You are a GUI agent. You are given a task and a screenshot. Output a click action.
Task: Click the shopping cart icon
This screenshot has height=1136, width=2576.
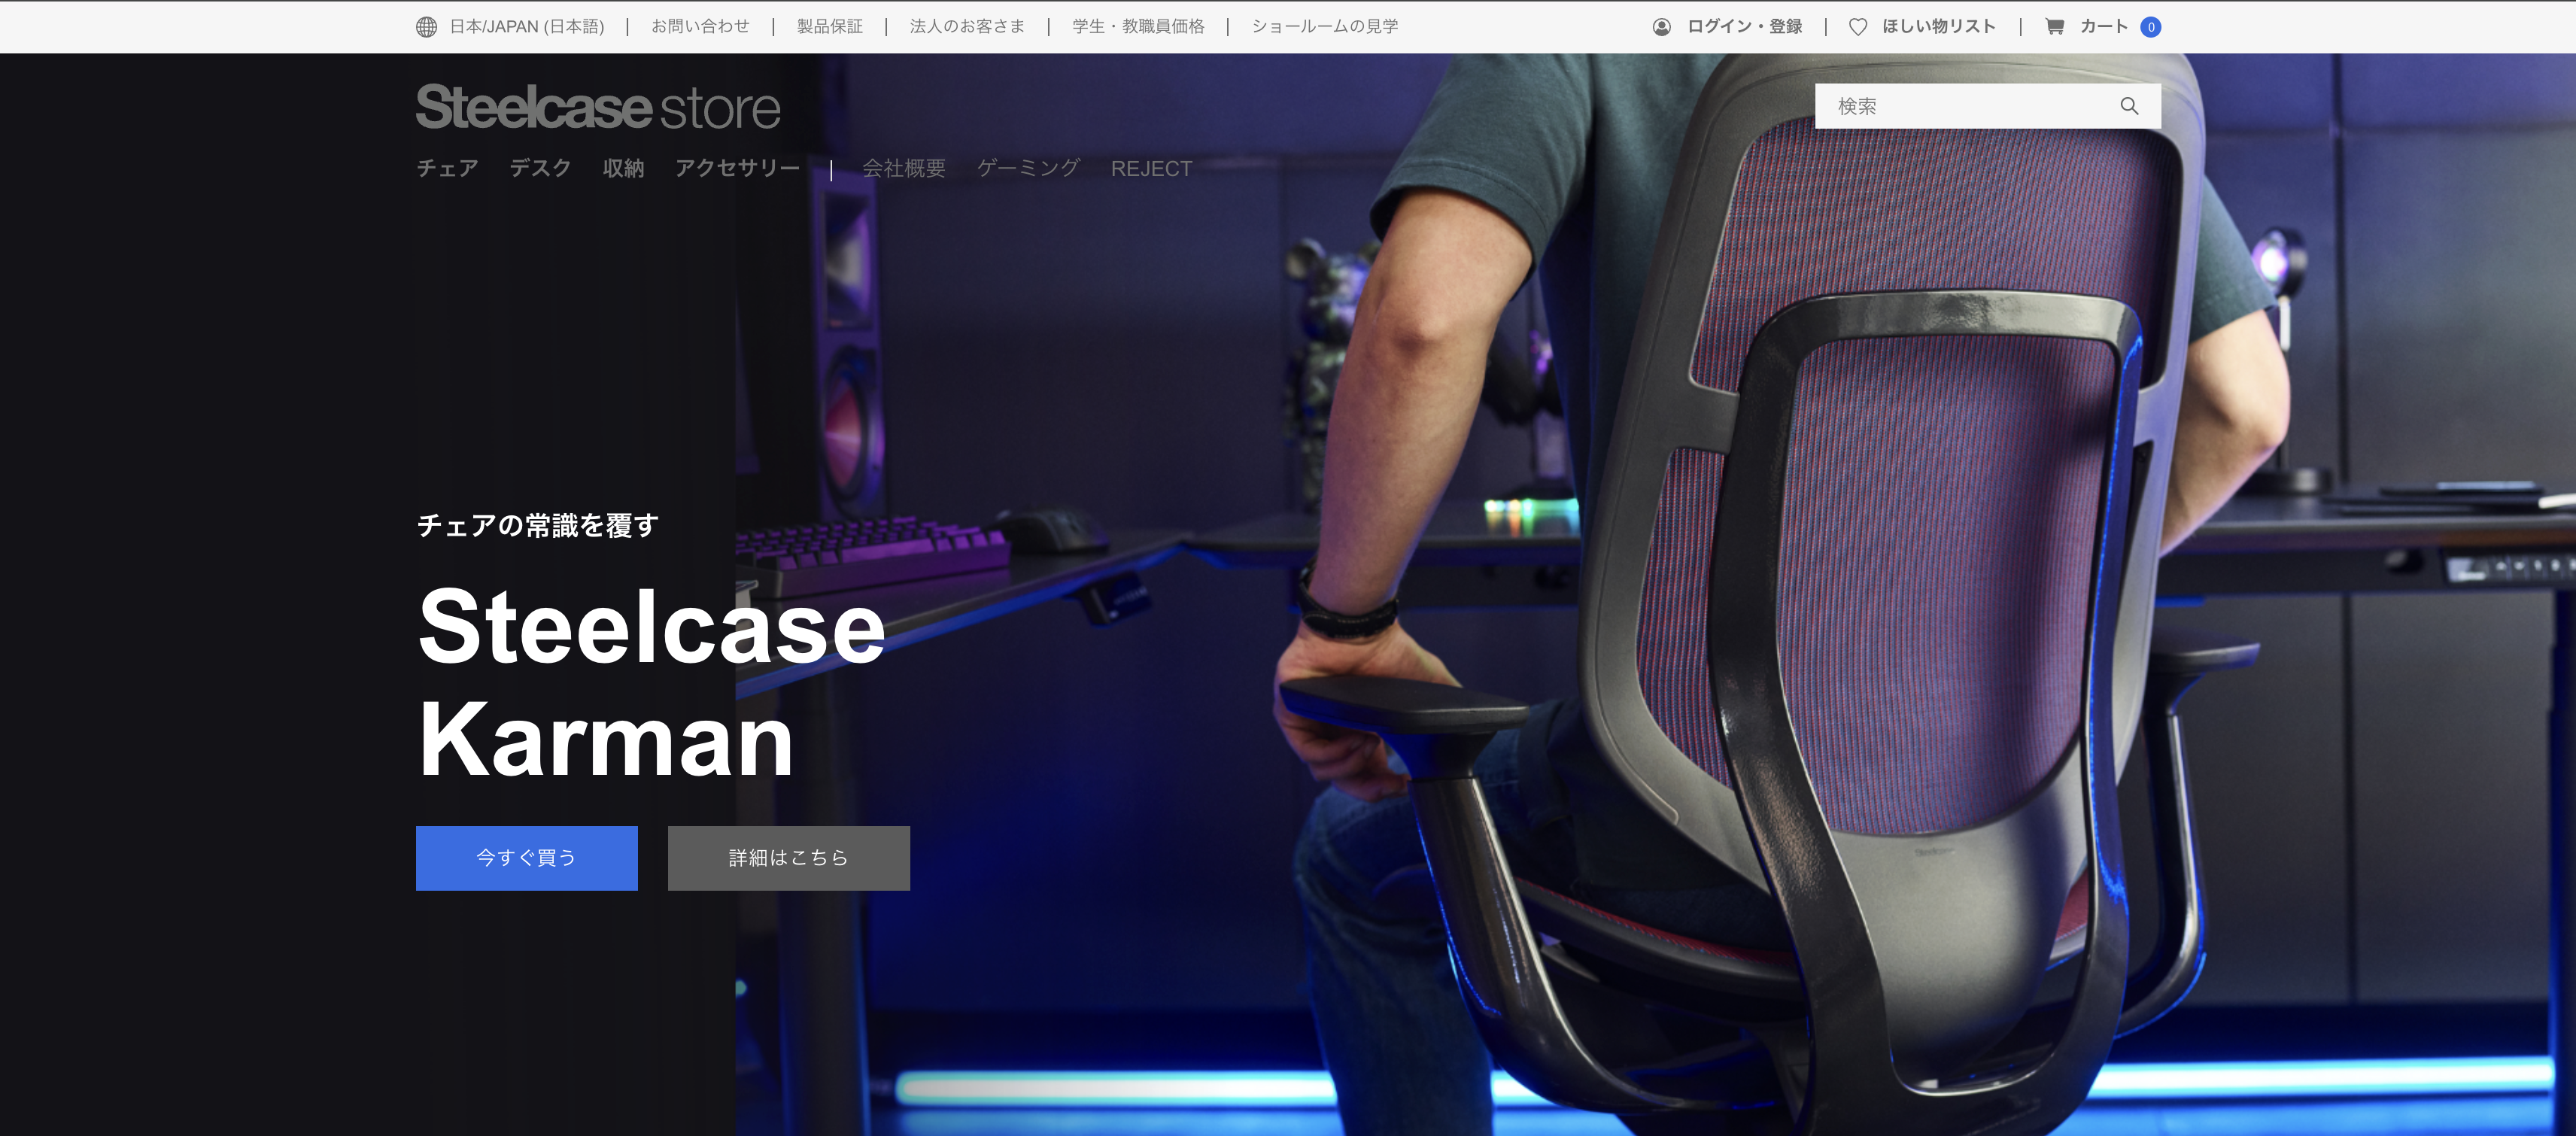pyautogui.click(x=2053, y=27)
